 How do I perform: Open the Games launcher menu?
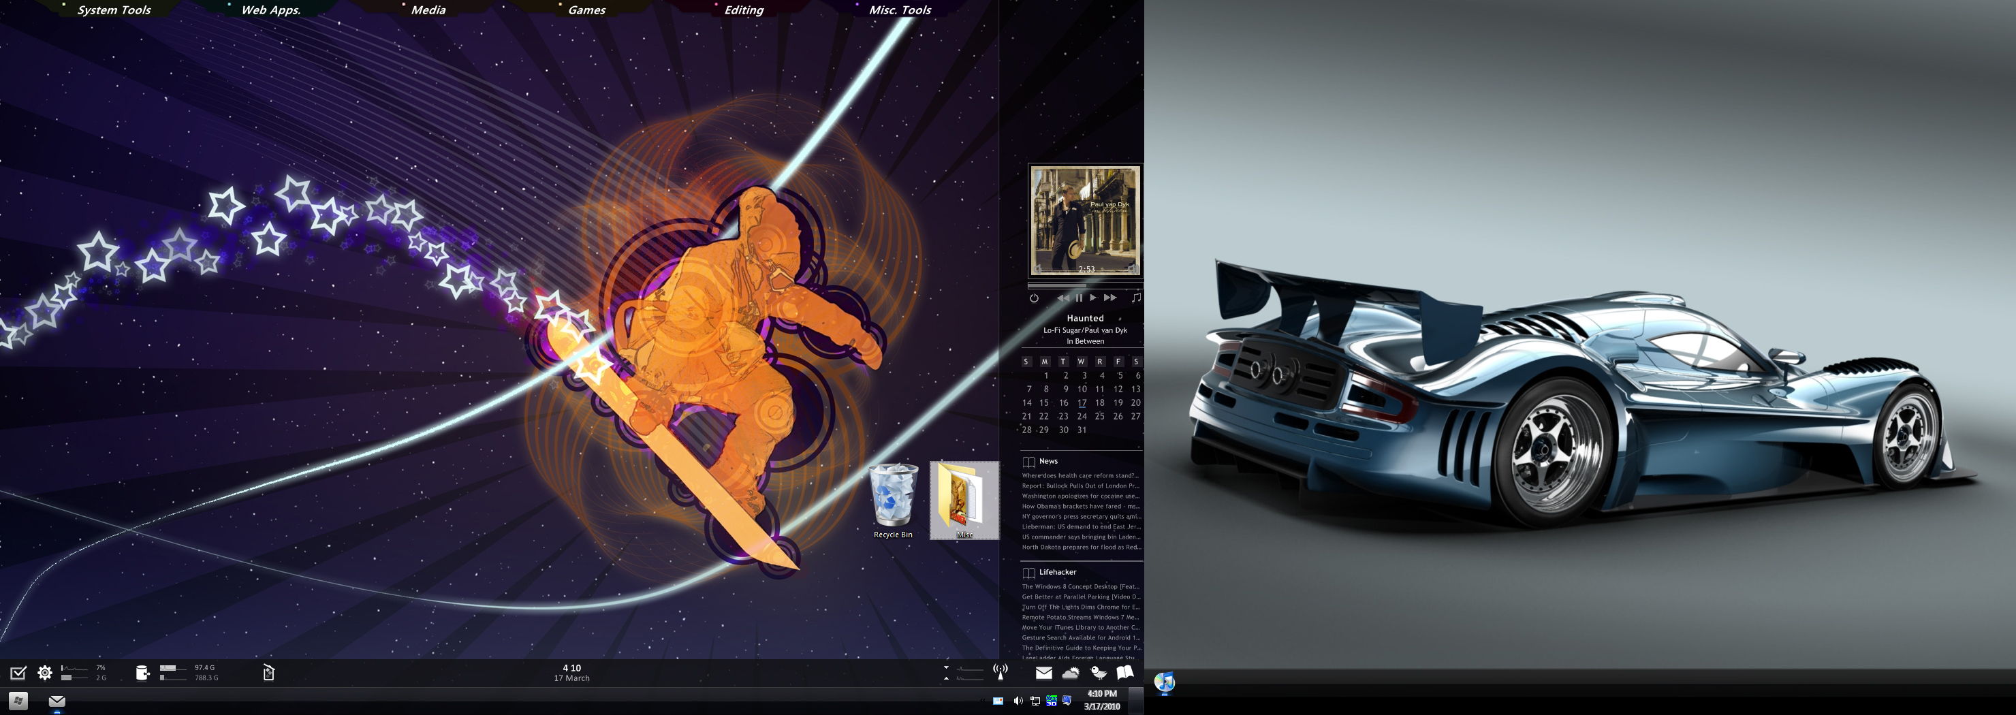(587, 10)
